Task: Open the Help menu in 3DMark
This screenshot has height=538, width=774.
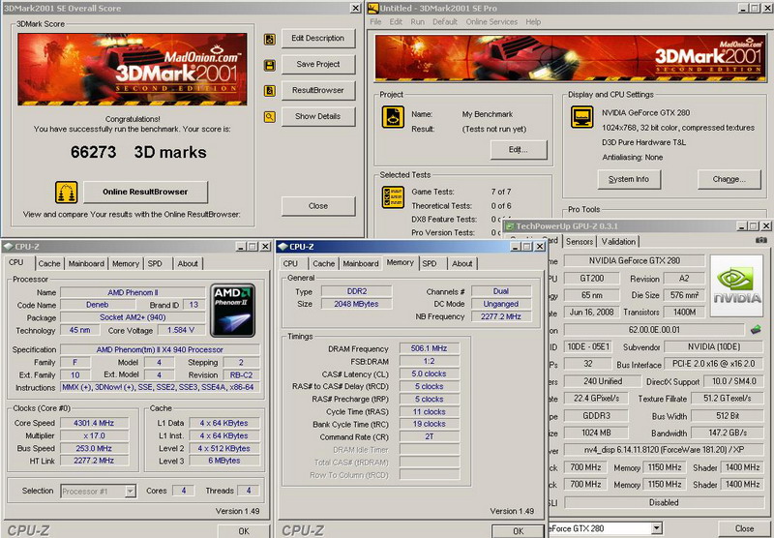Action: click(x=533, y=21)
